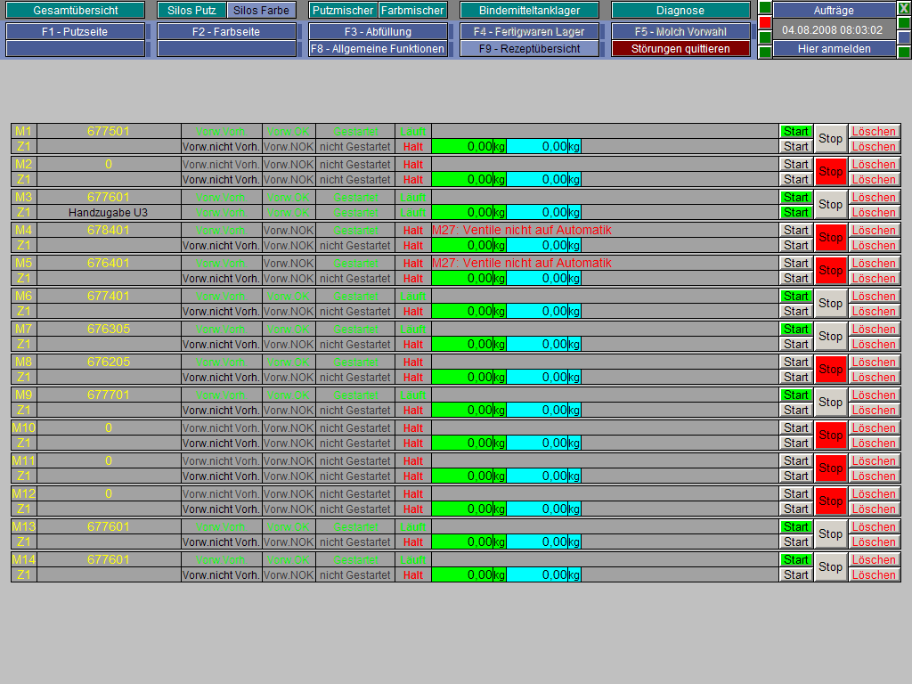Click Störungen quittieren button

click(680, 49)
